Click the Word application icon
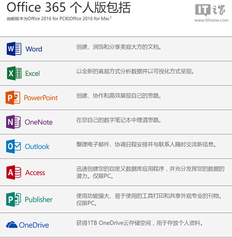Viewport: 232px width, 238px height. [x=14, y=49]
